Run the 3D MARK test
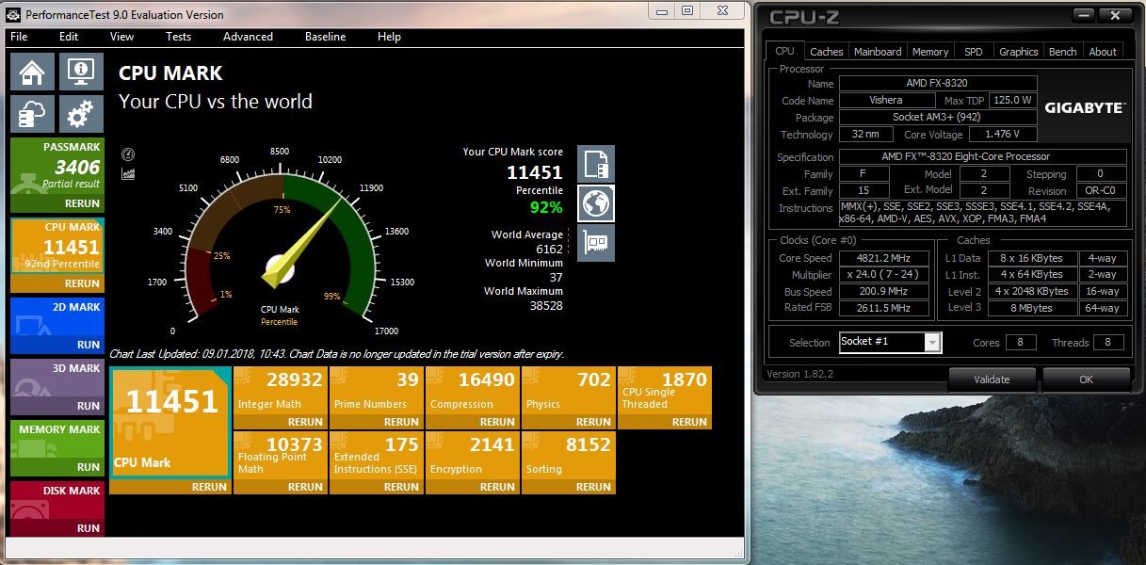Image resolution: width=1146 pixels, height=565 pixels. [89, 406]
